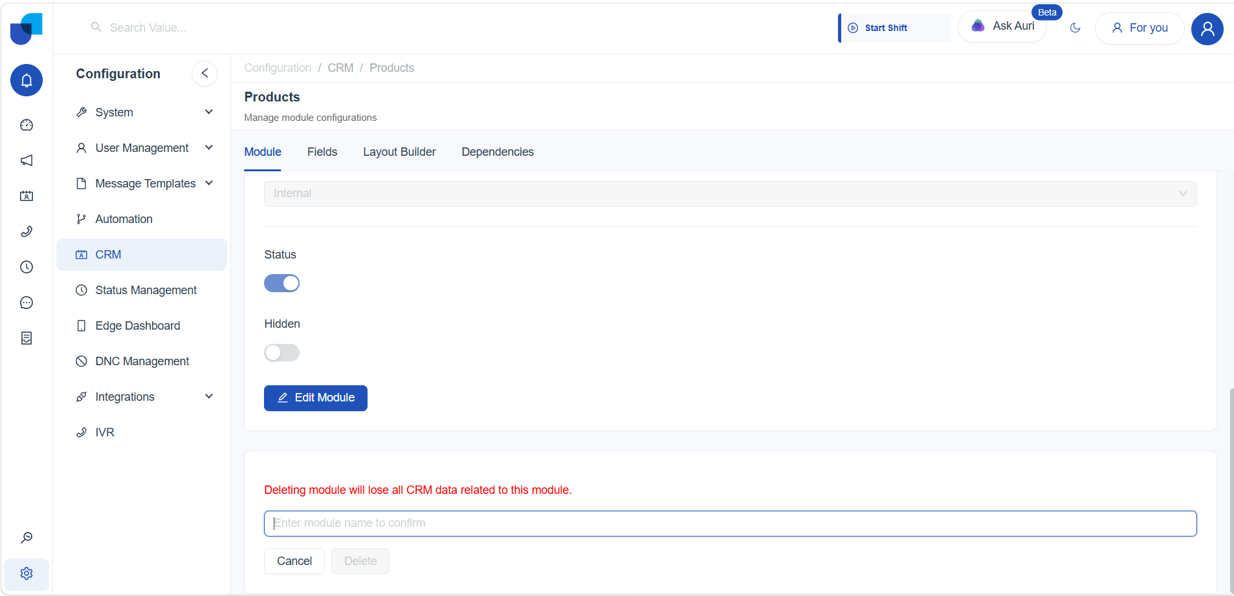Click the DNC Management blocked icon

click(x=82, y=361)
